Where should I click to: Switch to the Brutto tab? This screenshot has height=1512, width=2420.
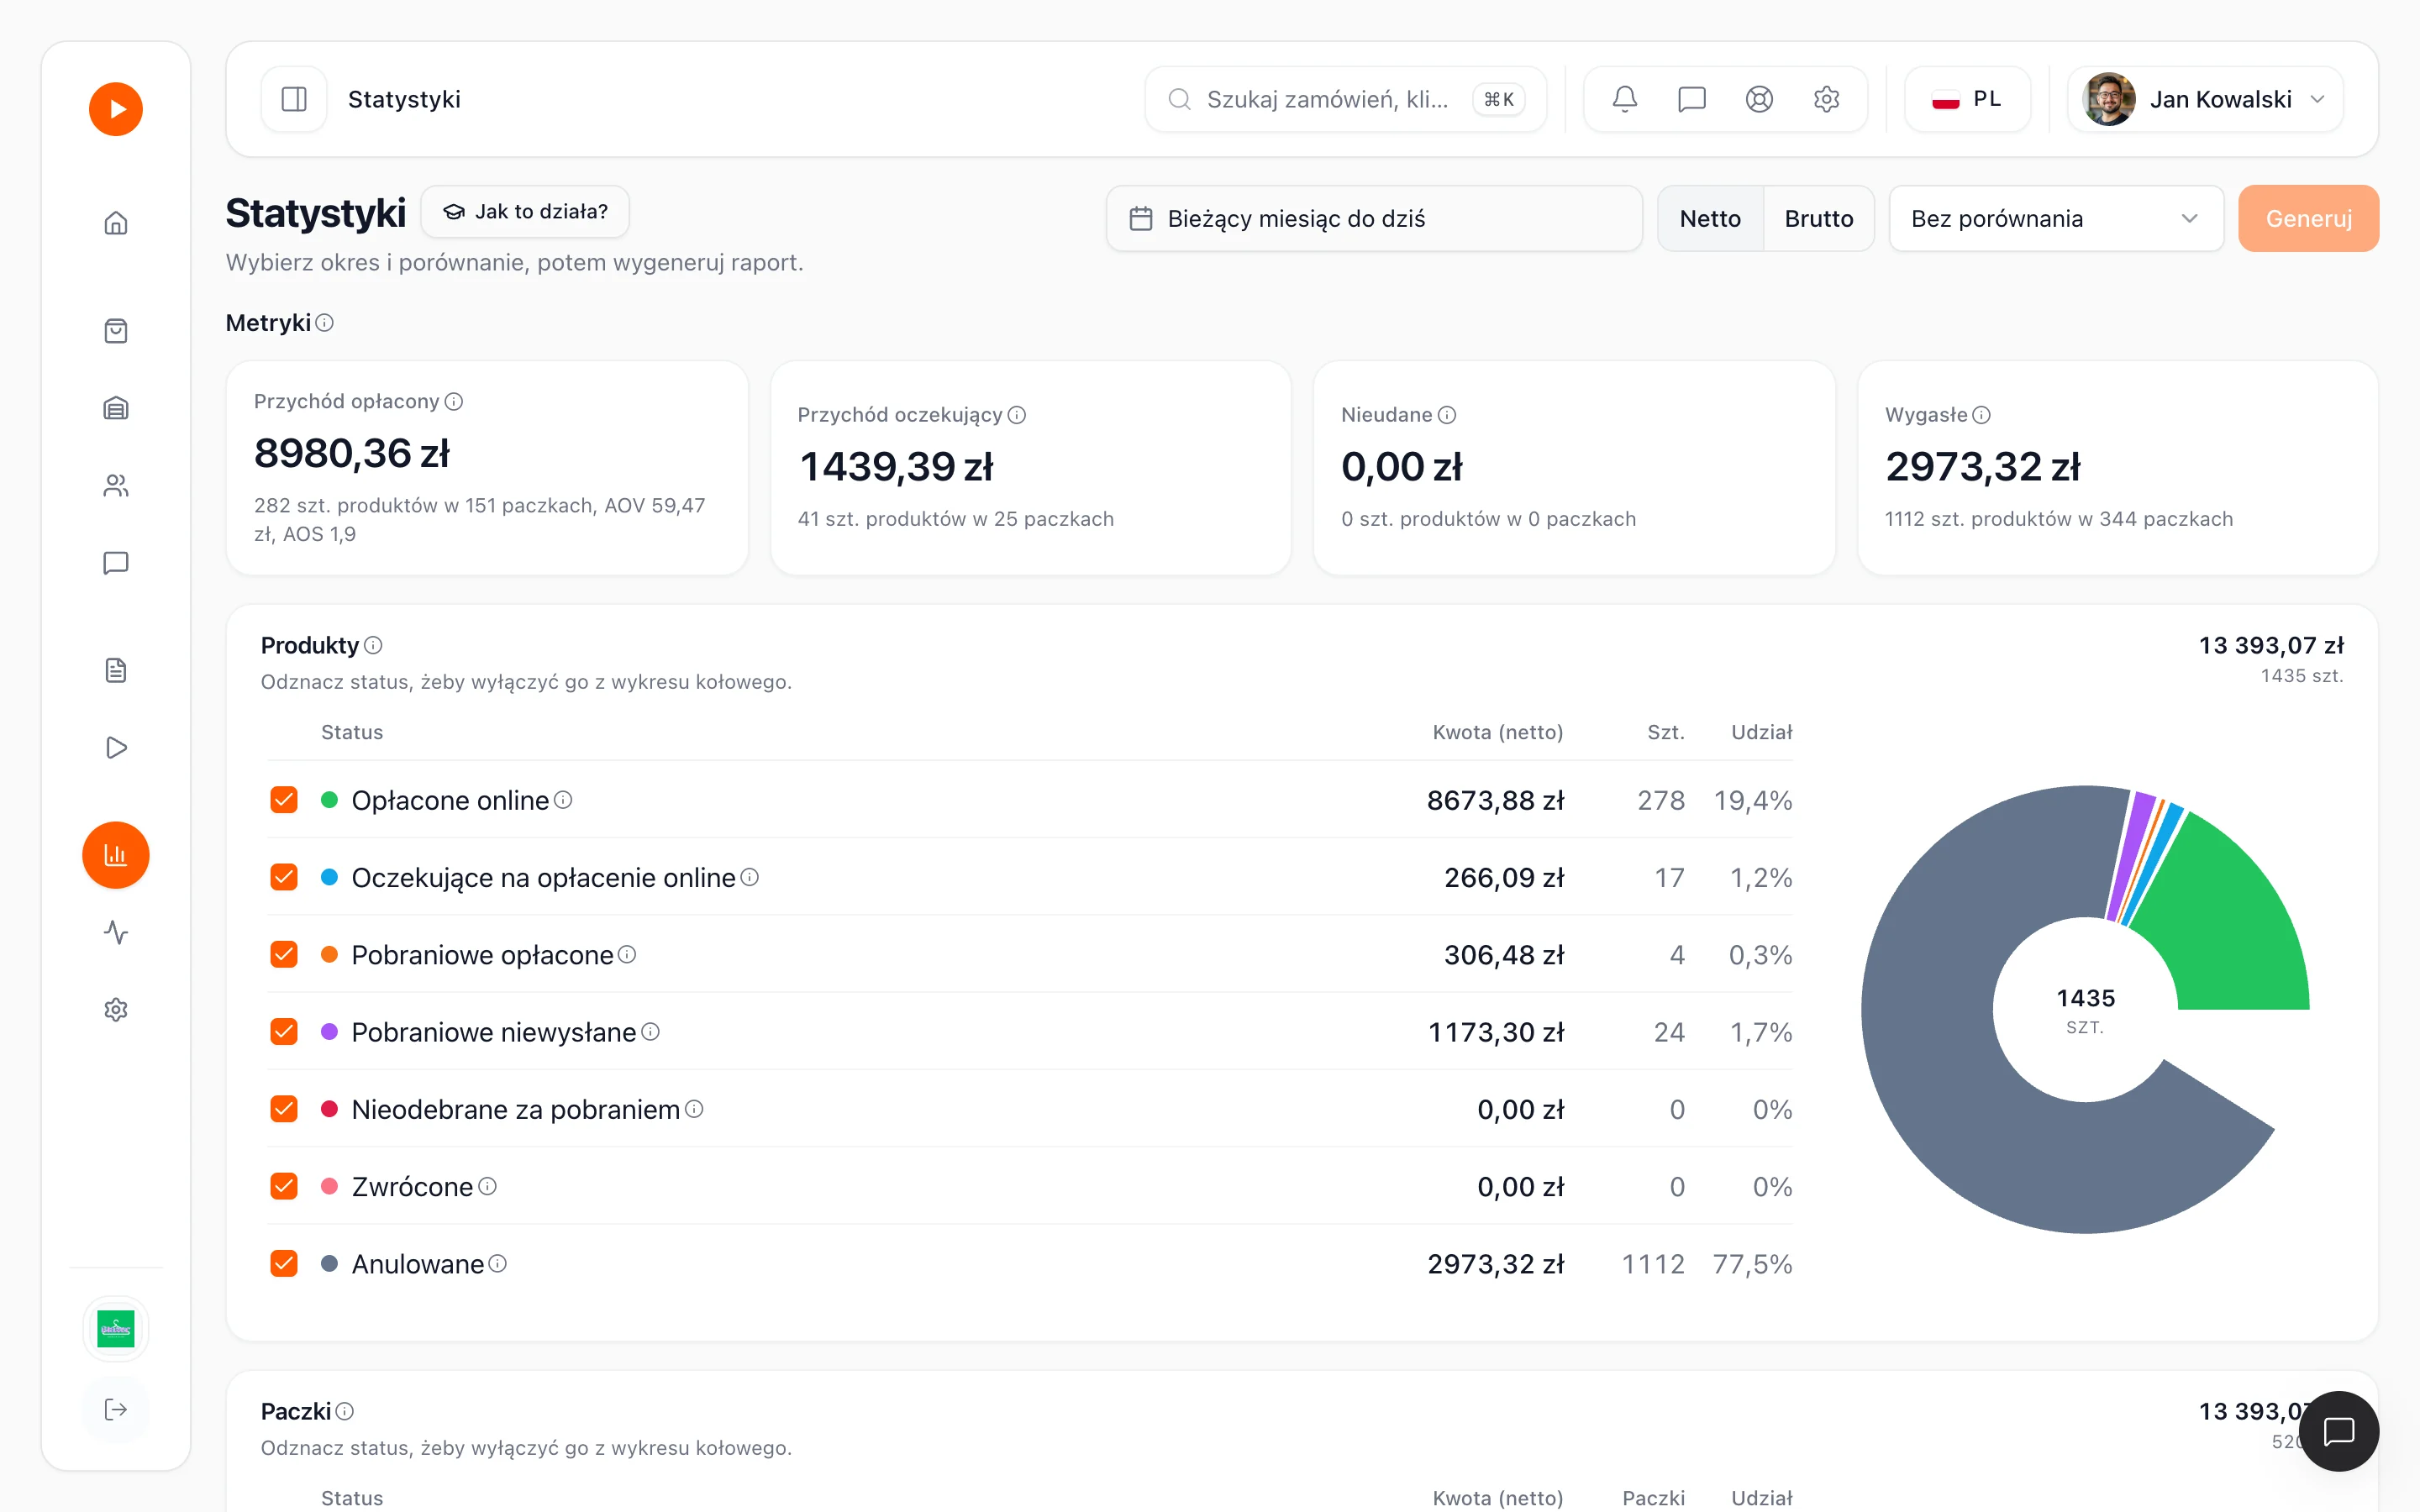point(1818,218)
